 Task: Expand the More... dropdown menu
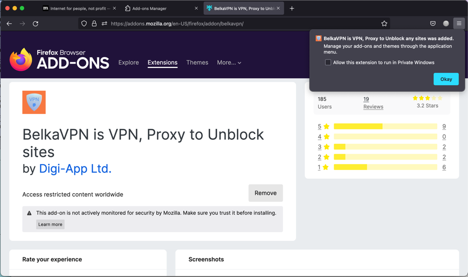(x=229, y=62)
